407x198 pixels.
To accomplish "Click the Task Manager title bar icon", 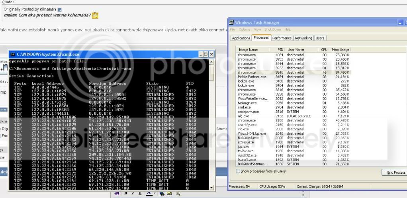I will pyautogui.click(x=231, y=23).
